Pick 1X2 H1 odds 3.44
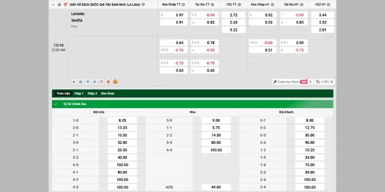 [x=322, y=15]
